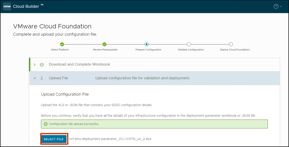Click the Validate Configuration step circle
The image size is (289, 147).
point(189,44)
